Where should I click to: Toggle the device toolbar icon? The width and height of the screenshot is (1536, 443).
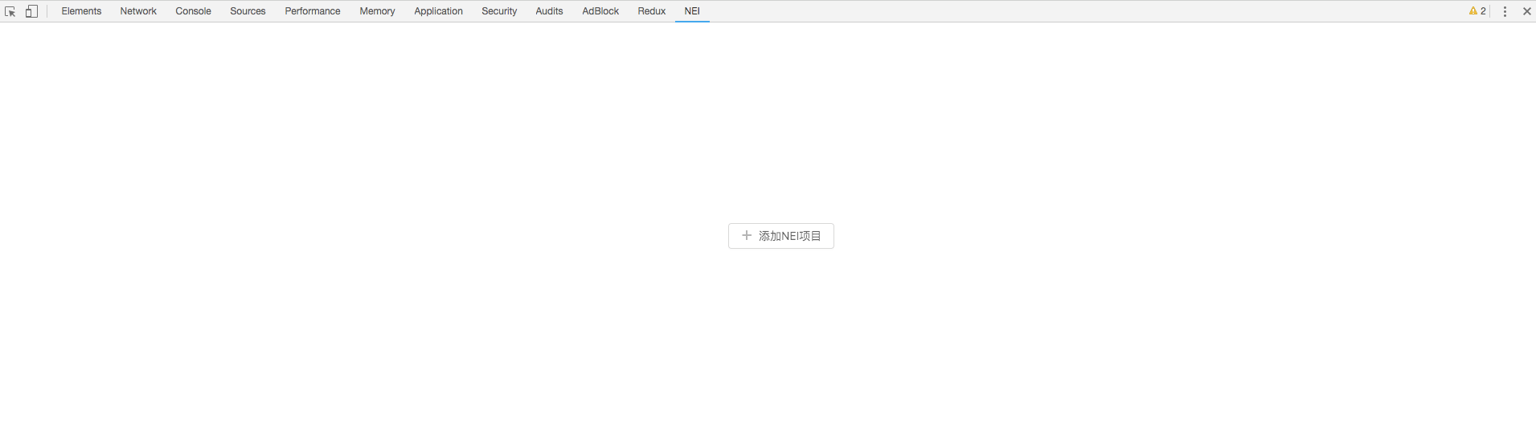[31, 11]
